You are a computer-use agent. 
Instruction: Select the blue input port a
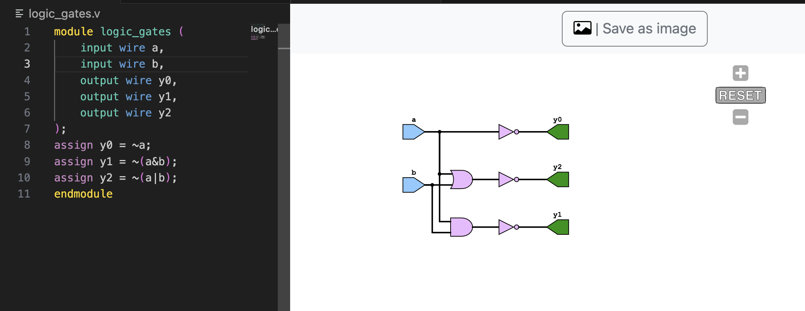tap(413, 132)
